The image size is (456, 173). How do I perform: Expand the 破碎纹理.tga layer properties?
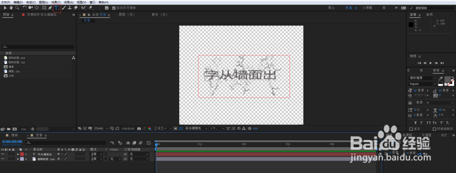[18, 159]
